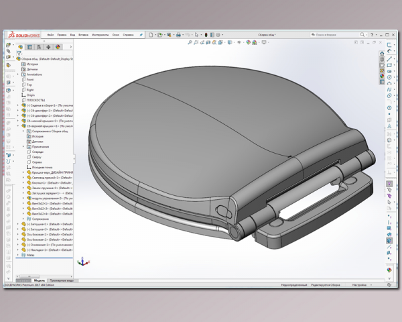
Task: Expand the Mates folder at tree bottom
Action: (x=18, y=255)
